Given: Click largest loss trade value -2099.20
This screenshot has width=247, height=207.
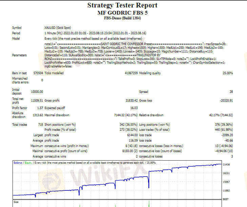Looking at the screenshot, I should pos(227,135).
